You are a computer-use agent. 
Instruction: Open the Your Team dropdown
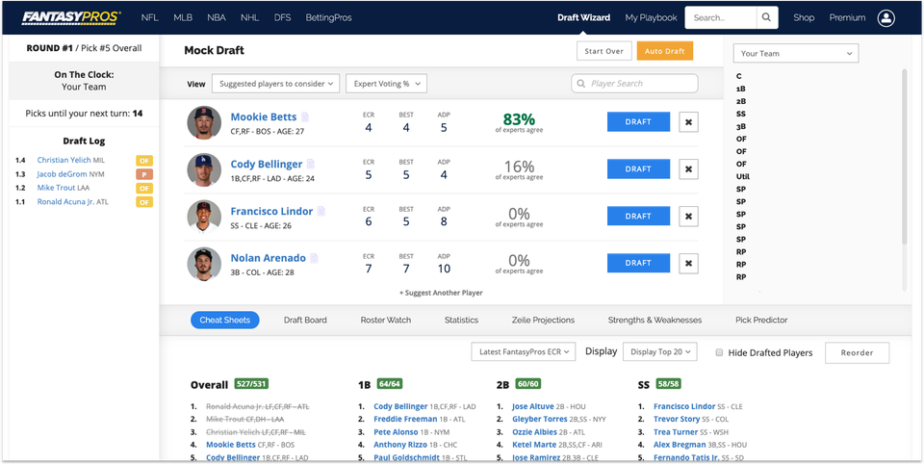796,53
